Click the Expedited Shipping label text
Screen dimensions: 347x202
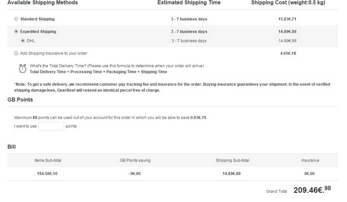38,31
